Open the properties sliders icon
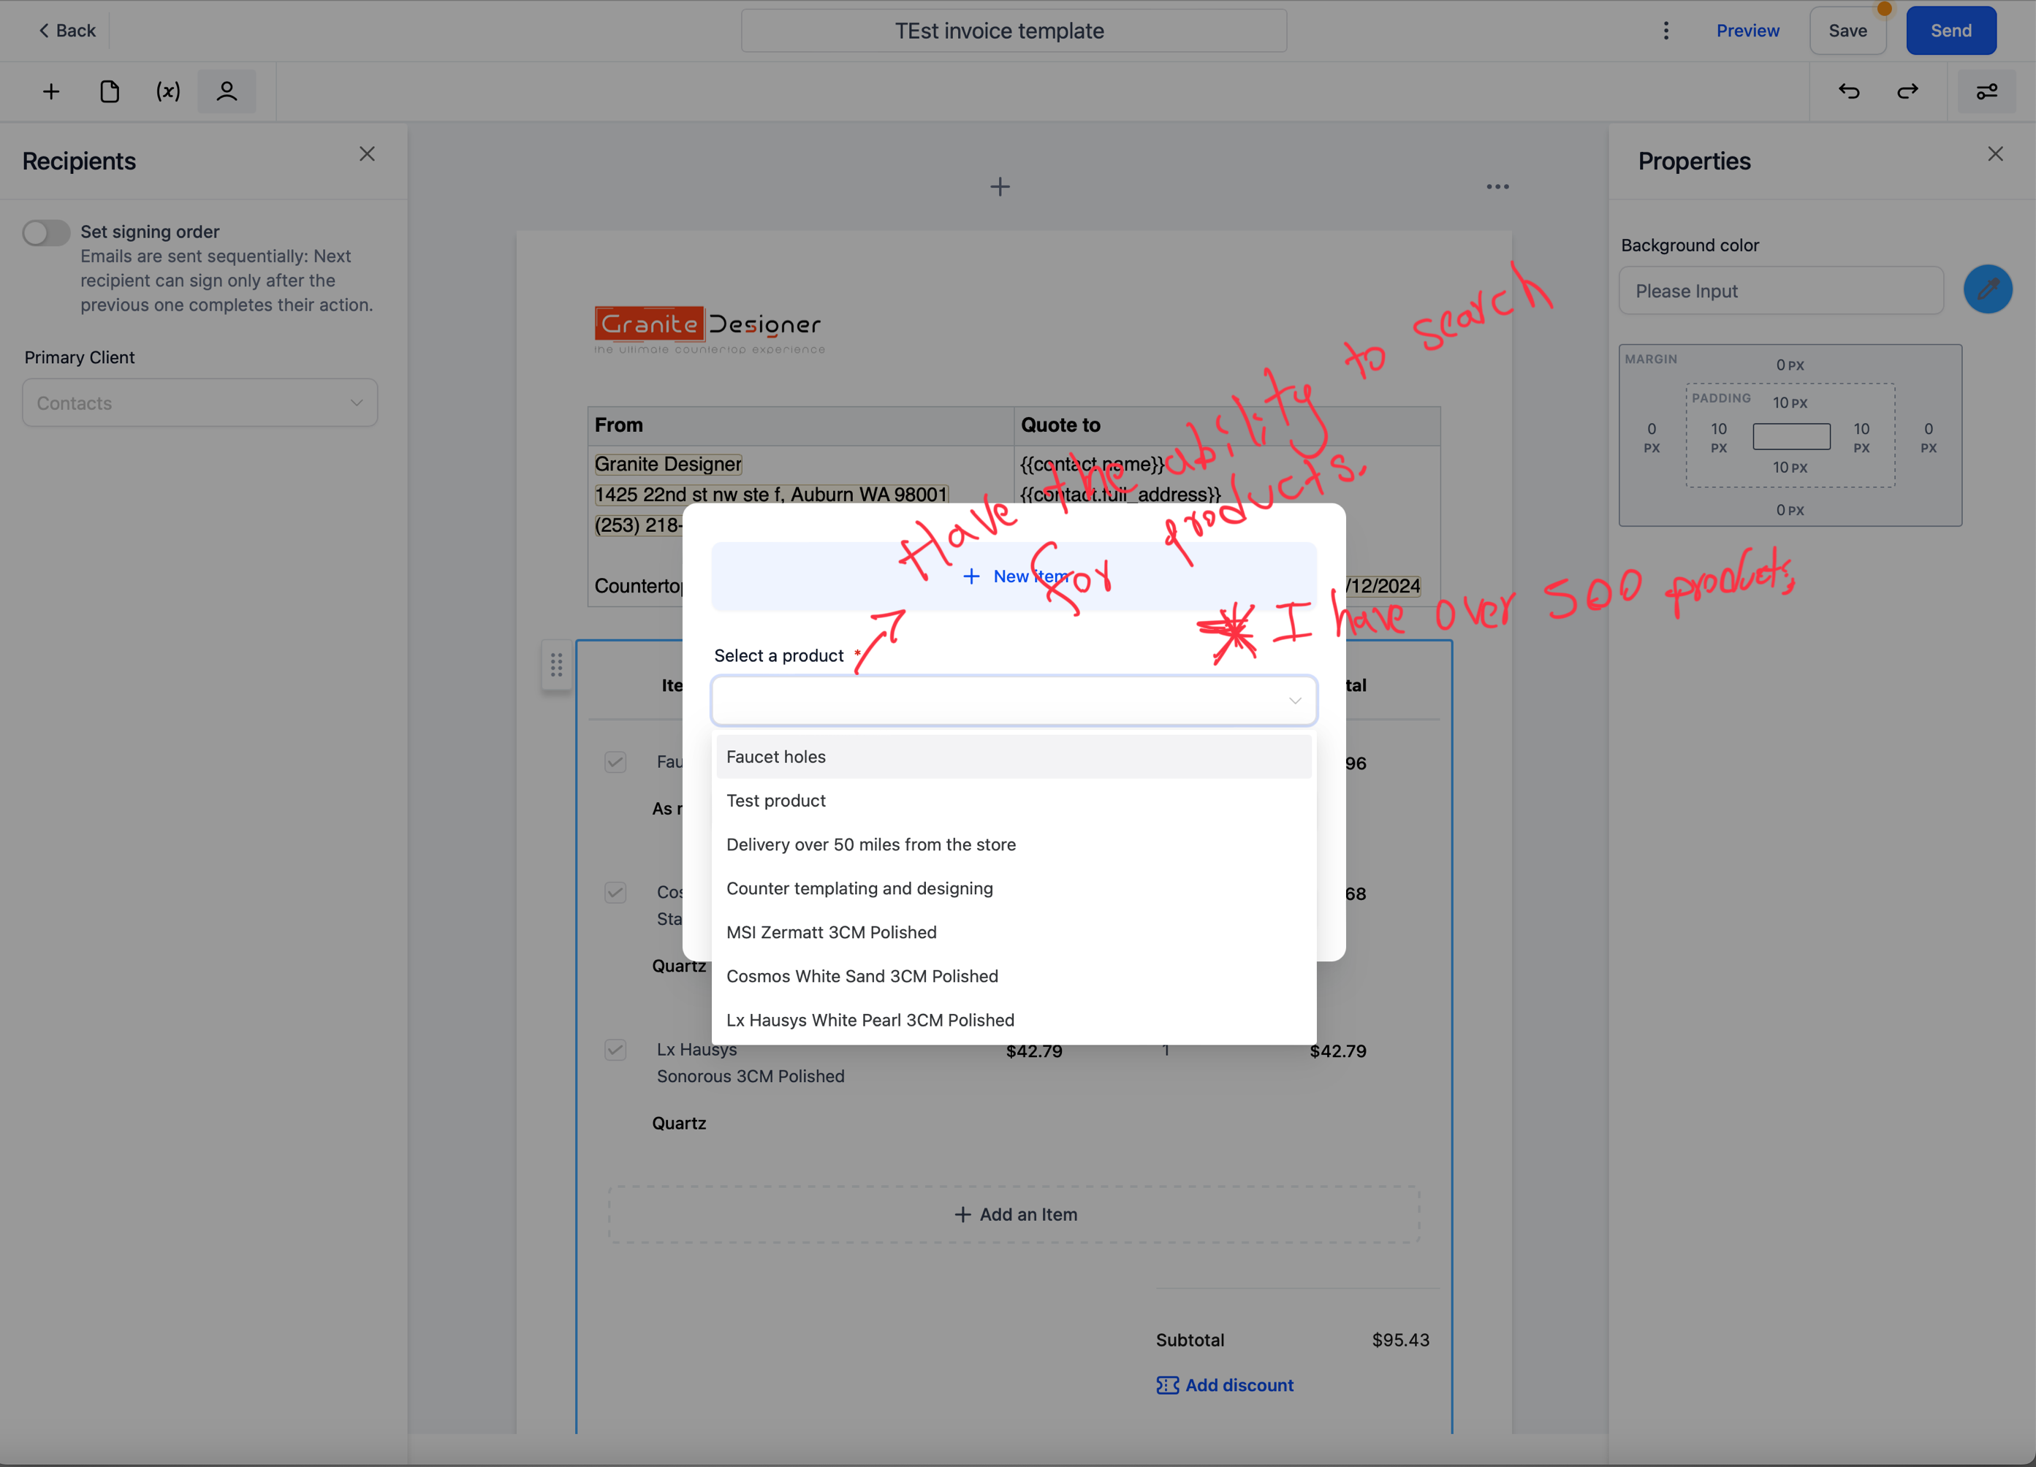This screenshot has width=2036, height=1467. 1986,91
